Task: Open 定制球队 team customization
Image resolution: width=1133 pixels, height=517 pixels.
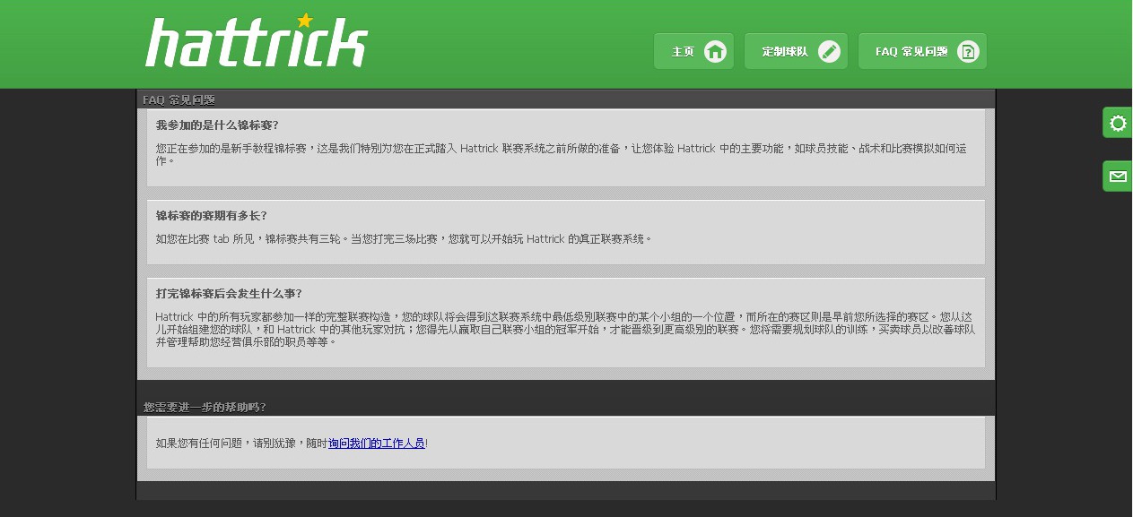Action: click(796, 51)
